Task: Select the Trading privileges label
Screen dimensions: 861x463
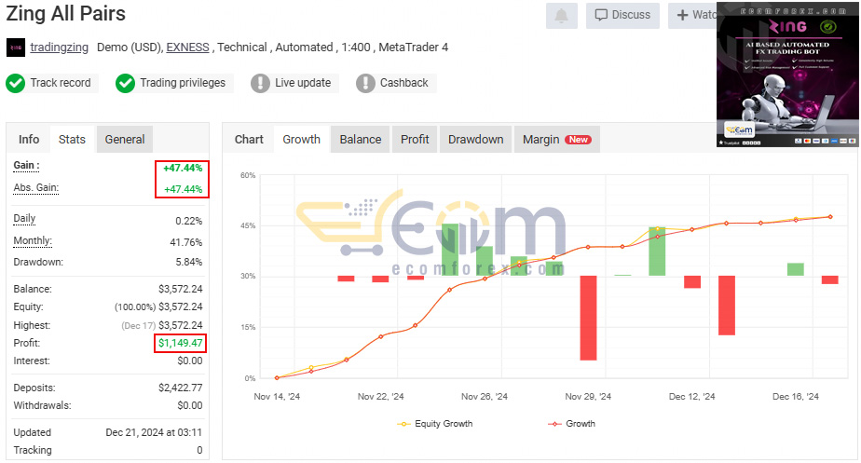Action: click(x=183, y=83)
